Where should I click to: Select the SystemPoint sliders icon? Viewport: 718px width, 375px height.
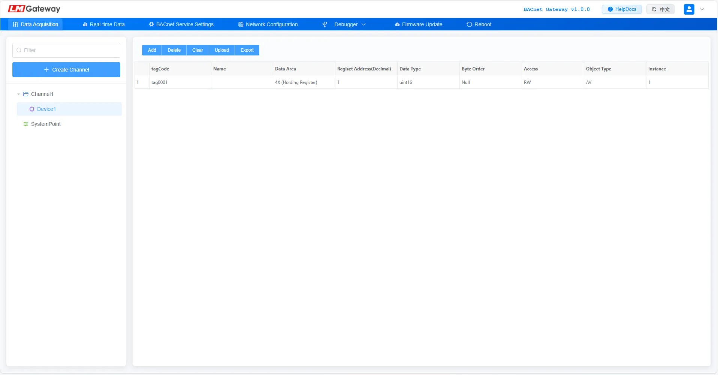coord(25,124)
